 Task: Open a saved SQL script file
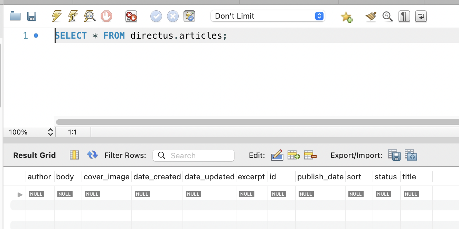(15, 16)
